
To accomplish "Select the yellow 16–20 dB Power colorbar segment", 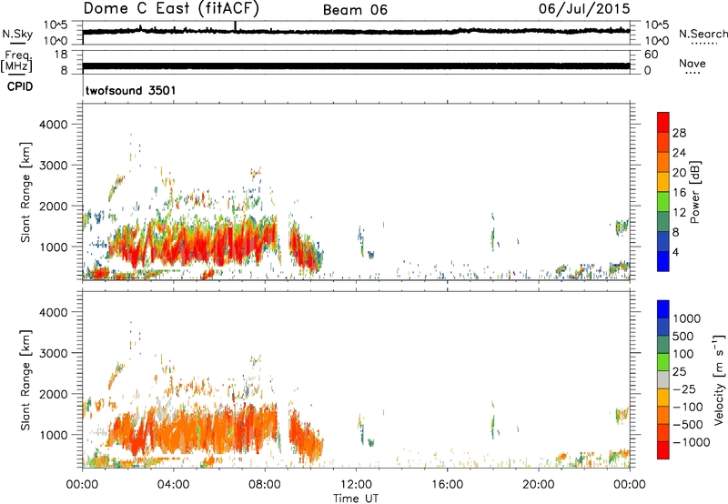I will point(663,181).
